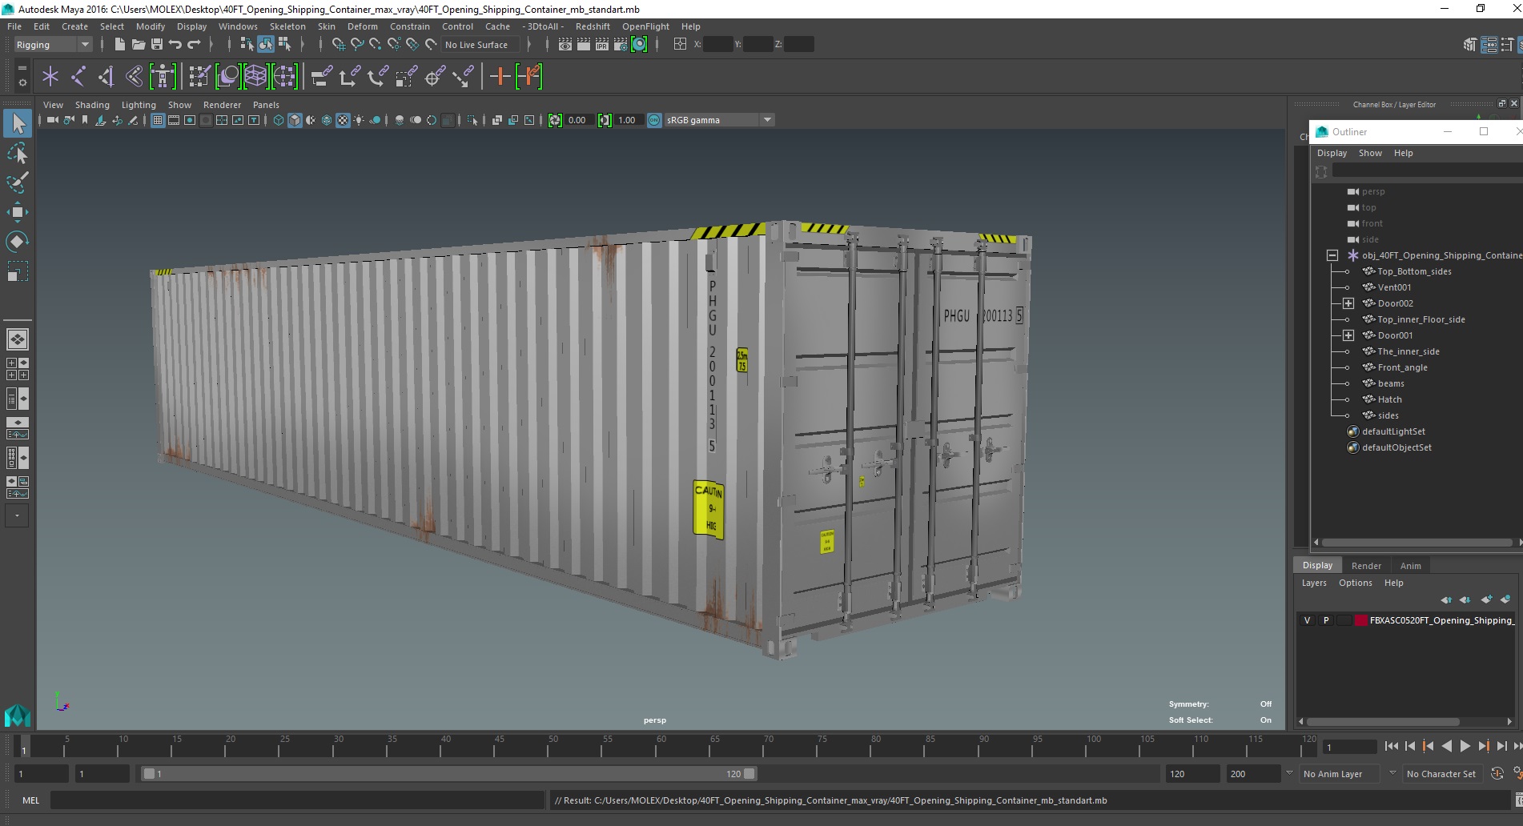Click the No Live Surface field
Screen dimensions: 1523x826
point(482,45)
